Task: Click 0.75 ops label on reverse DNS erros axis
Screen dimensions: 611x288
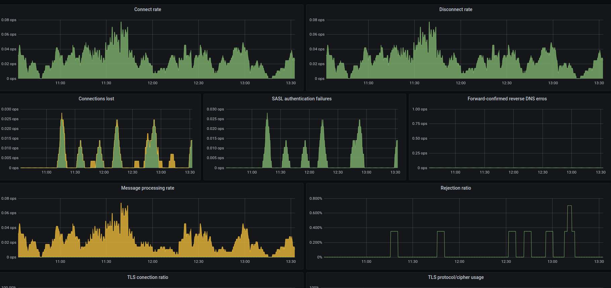Action: click(x=420, y=124)
